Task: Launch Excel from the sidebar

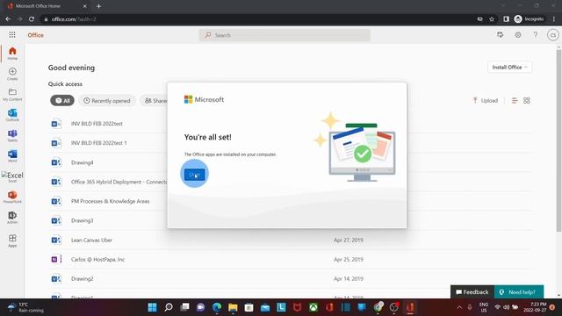Action: coord(12,176)
